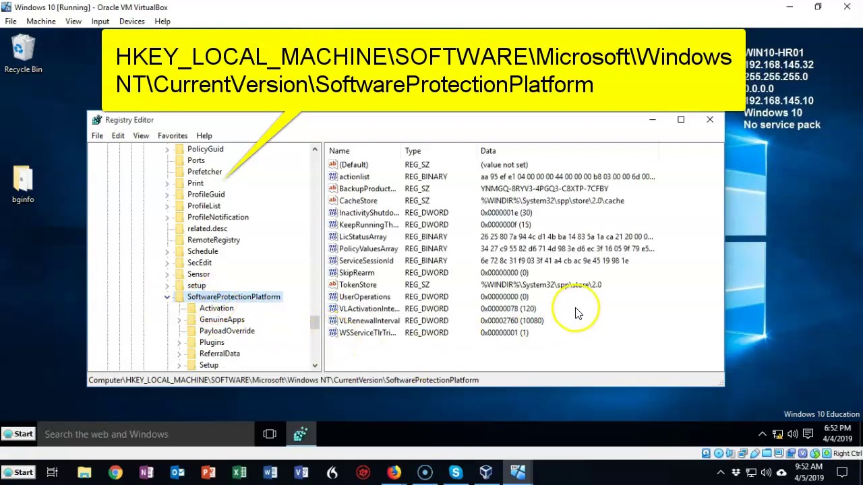Open Visio from the host taskbar
Viewport: 863px width, 485px height.
click(x=301, y=472)
